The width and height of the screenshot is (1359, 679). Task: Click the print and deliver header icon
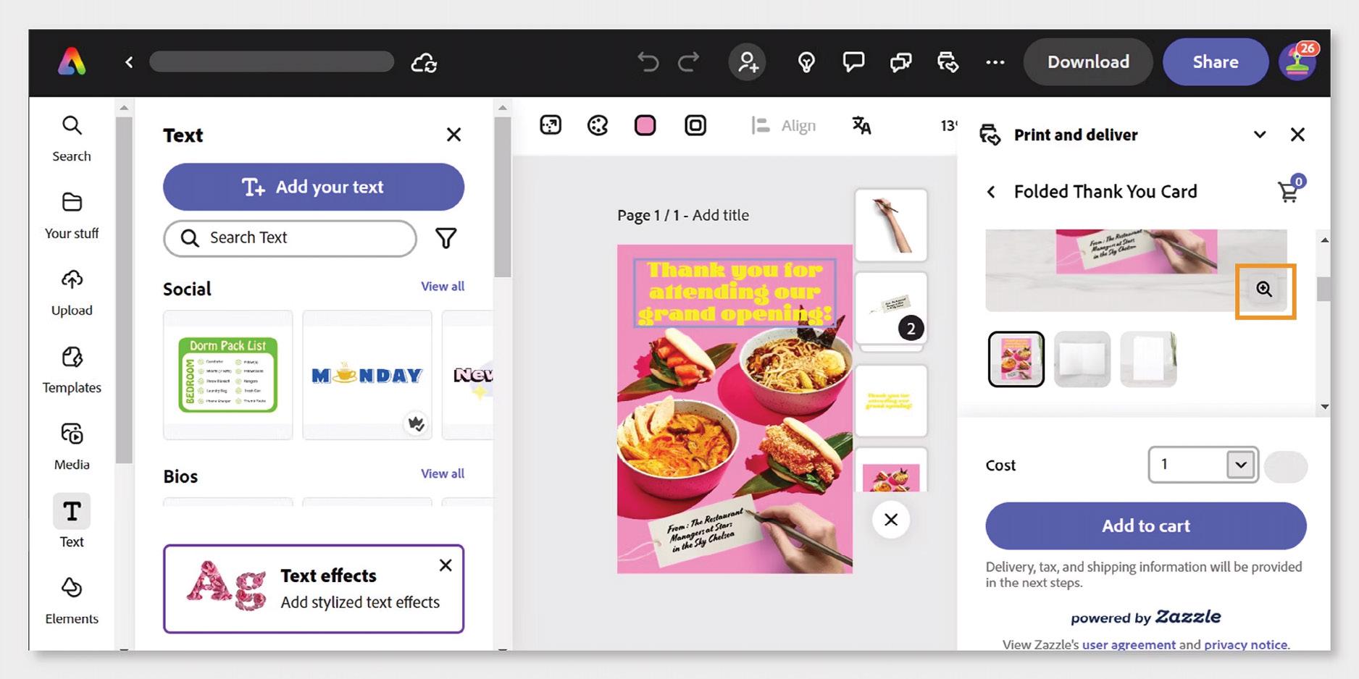click(948, 62)
